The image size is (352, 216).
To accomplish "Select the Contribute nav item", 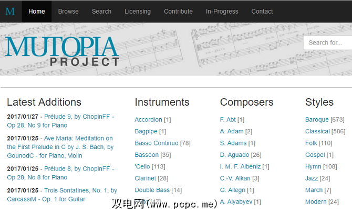I will tap(178, 11).
